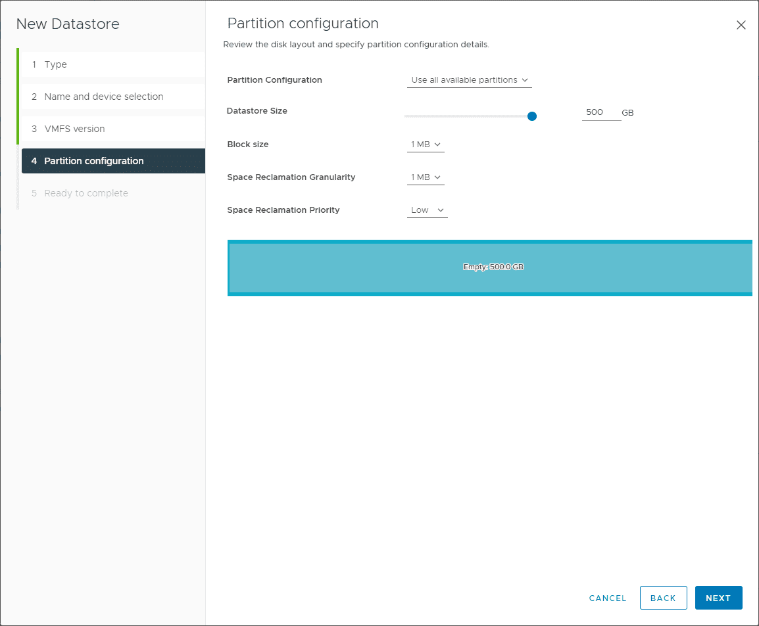Focus the Datastore Size 500 input field
This screenshot has width=759, height=626.
600,112
